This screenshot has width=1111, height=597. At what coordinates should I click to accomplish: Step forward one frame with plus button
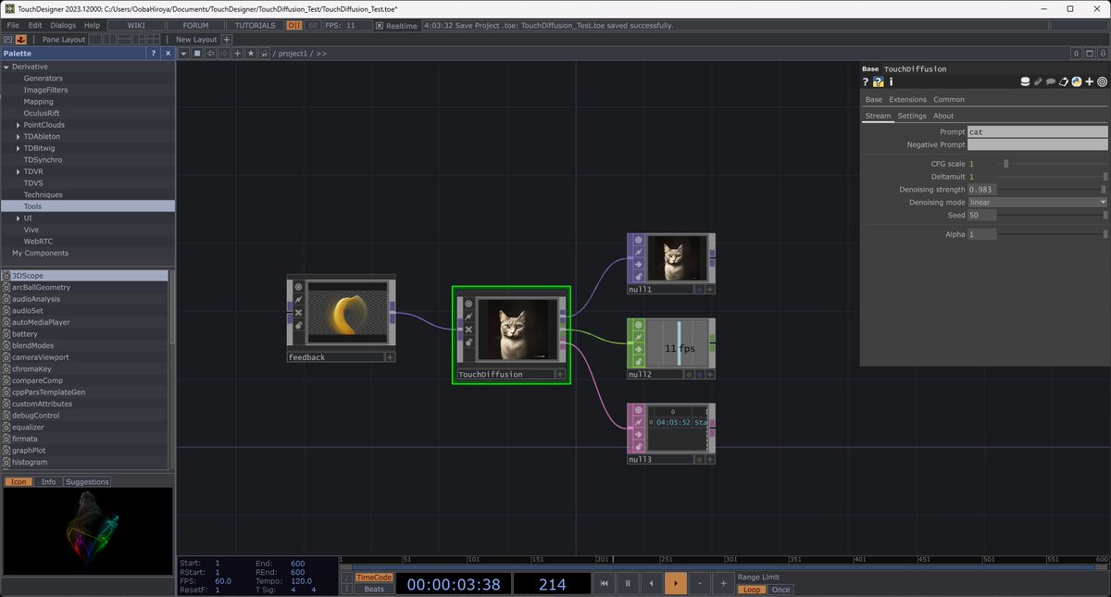(x=724, y=583)
